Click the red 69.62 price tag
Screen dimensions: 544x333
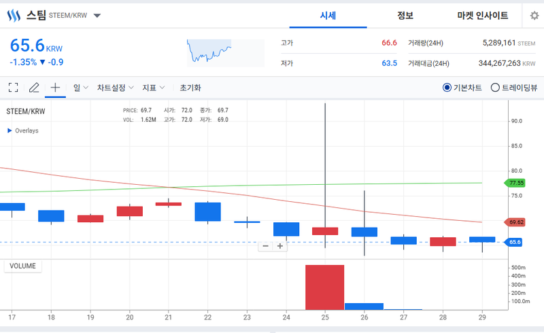point(515,222)
